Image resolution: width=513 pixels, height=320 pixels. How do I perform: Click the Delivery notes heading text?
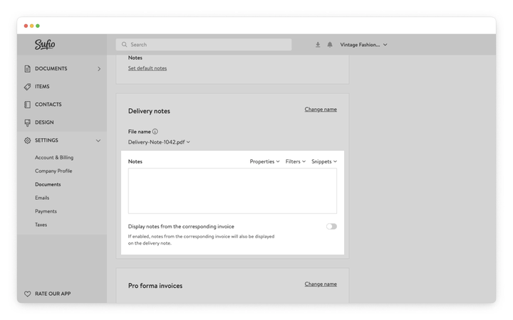(149, 111)
